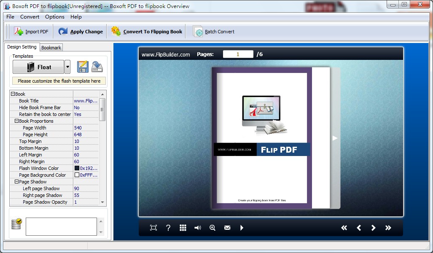Click the Left page Shadow value 90
The image size is (433, 253).
[x=86, y=188]
